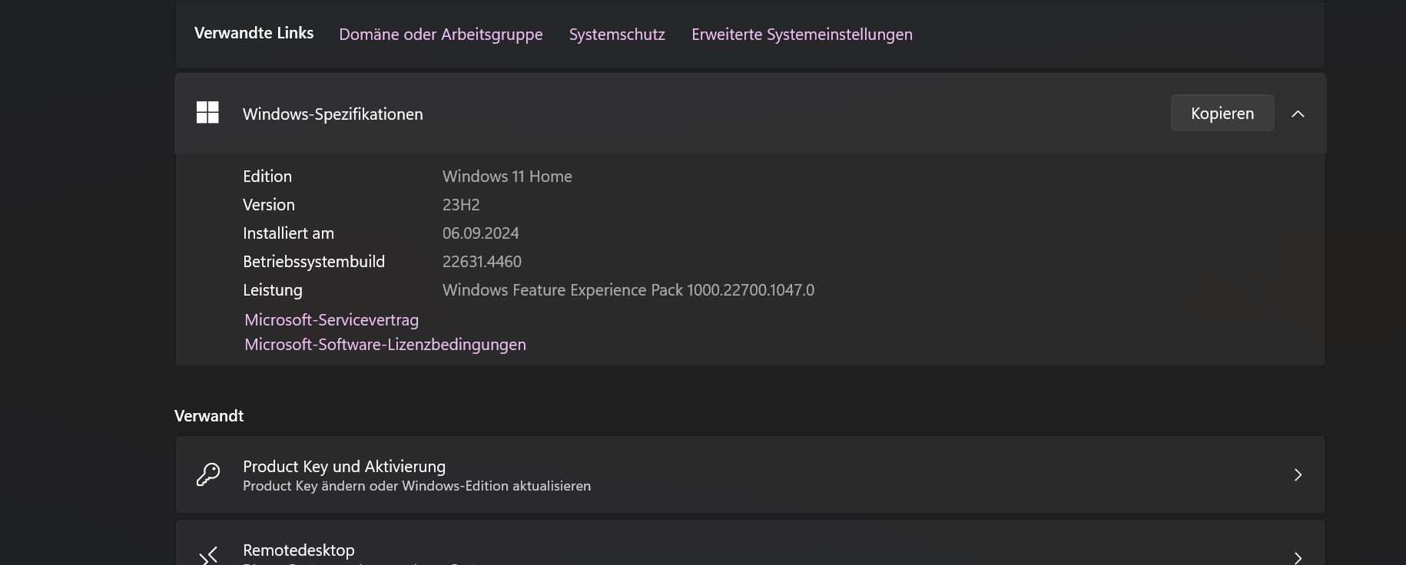
Task: Open the Systemschutz link
Action: click(617, 35)
